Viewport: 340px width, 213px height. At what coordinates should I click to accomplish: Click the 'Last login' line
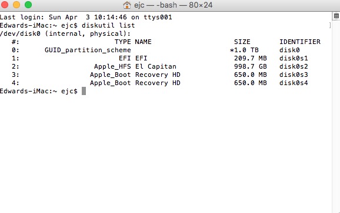tap(86, 17)
